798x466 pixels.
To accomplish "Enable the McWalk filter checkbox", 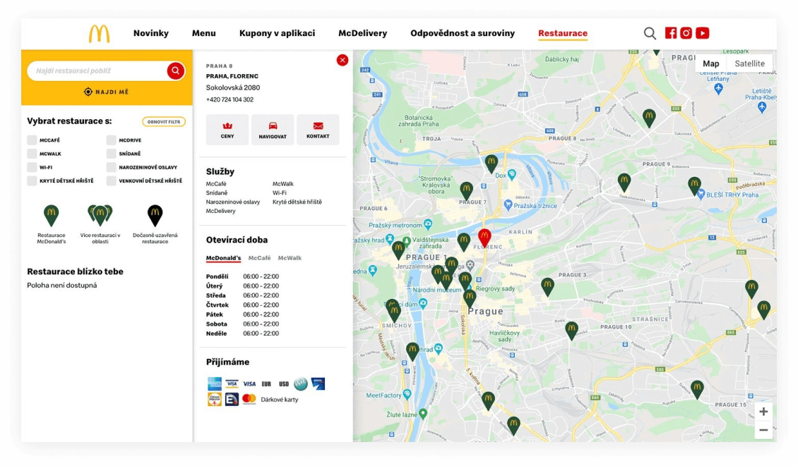I will point(32,154).
